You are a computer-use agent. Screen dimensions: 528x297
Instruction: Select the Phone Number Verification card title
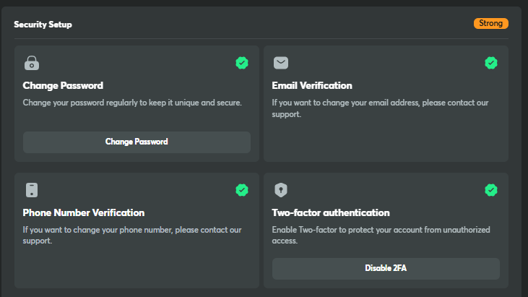[x=84, y=212]
